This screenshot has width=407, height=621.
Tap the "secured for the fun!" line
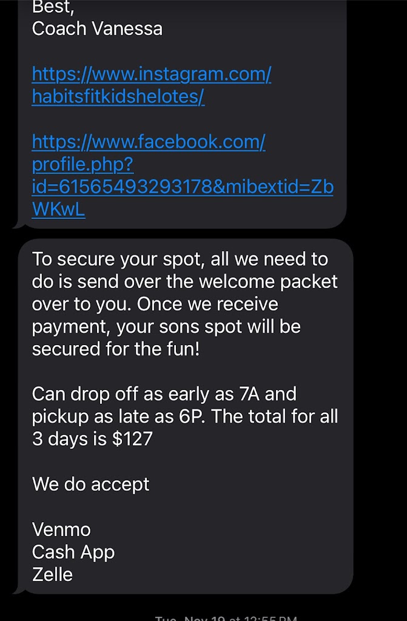pos(115,349)
